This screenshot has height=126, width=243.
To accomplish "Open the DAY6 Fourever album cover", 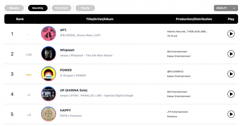I will (x=49, y=114).
